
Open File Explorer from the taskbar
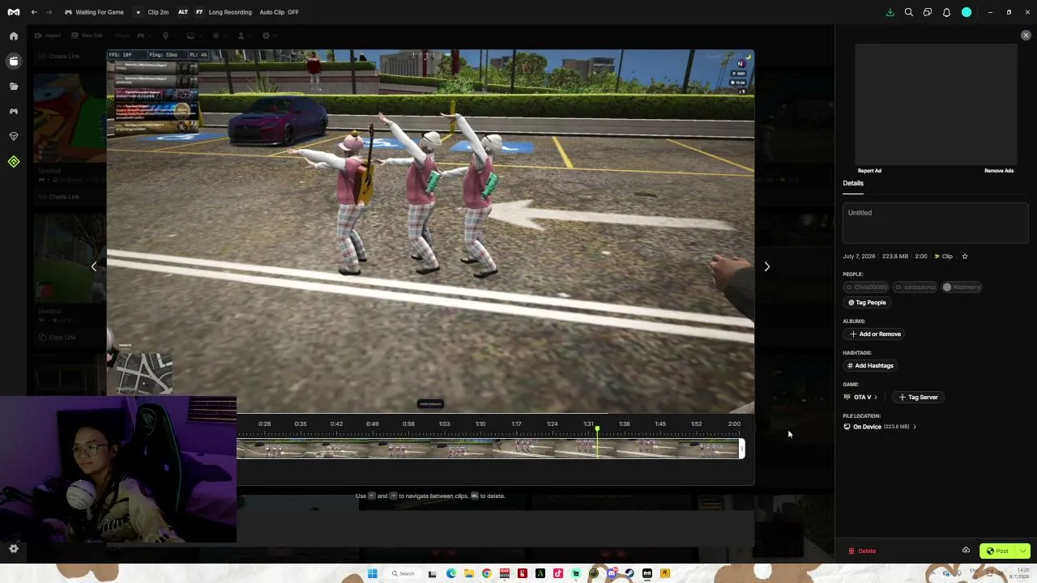[x=468, y=574]
